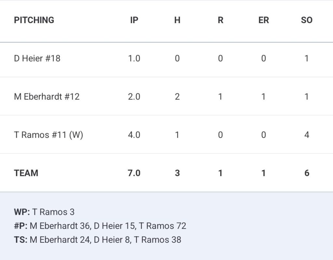
Task: Click D Heier's 1.0 innings pitched value
Action: tap(134, 59)
